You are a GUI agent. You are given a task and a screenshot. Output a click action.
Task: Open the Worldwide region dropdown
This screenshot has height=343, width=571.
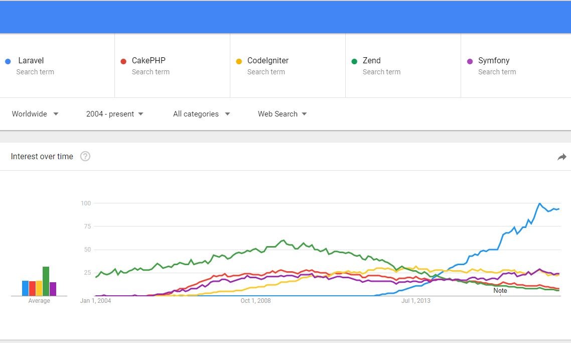tap(35, 114)
